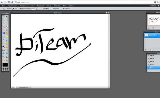Choose the Eraser tool
160x98 pixels.
coord(4,30)
